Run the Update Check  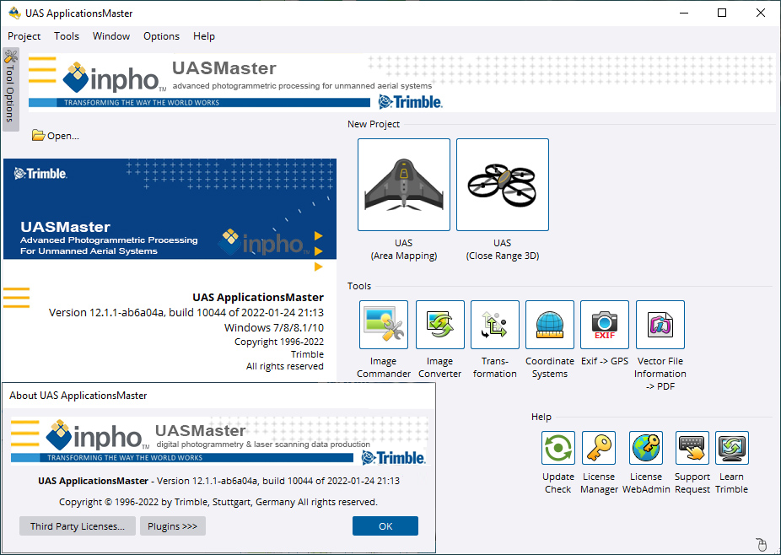click(558, 448)
